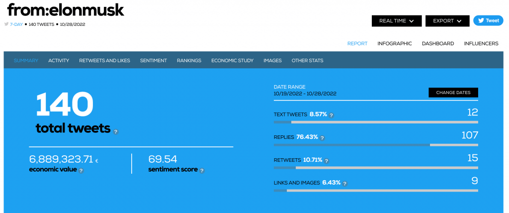Switch to the INFLUENCERS view

pyautogui.click(x=481, y=44)
